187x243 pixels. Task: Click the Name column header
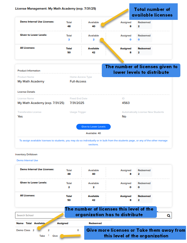tap(20, 223)
